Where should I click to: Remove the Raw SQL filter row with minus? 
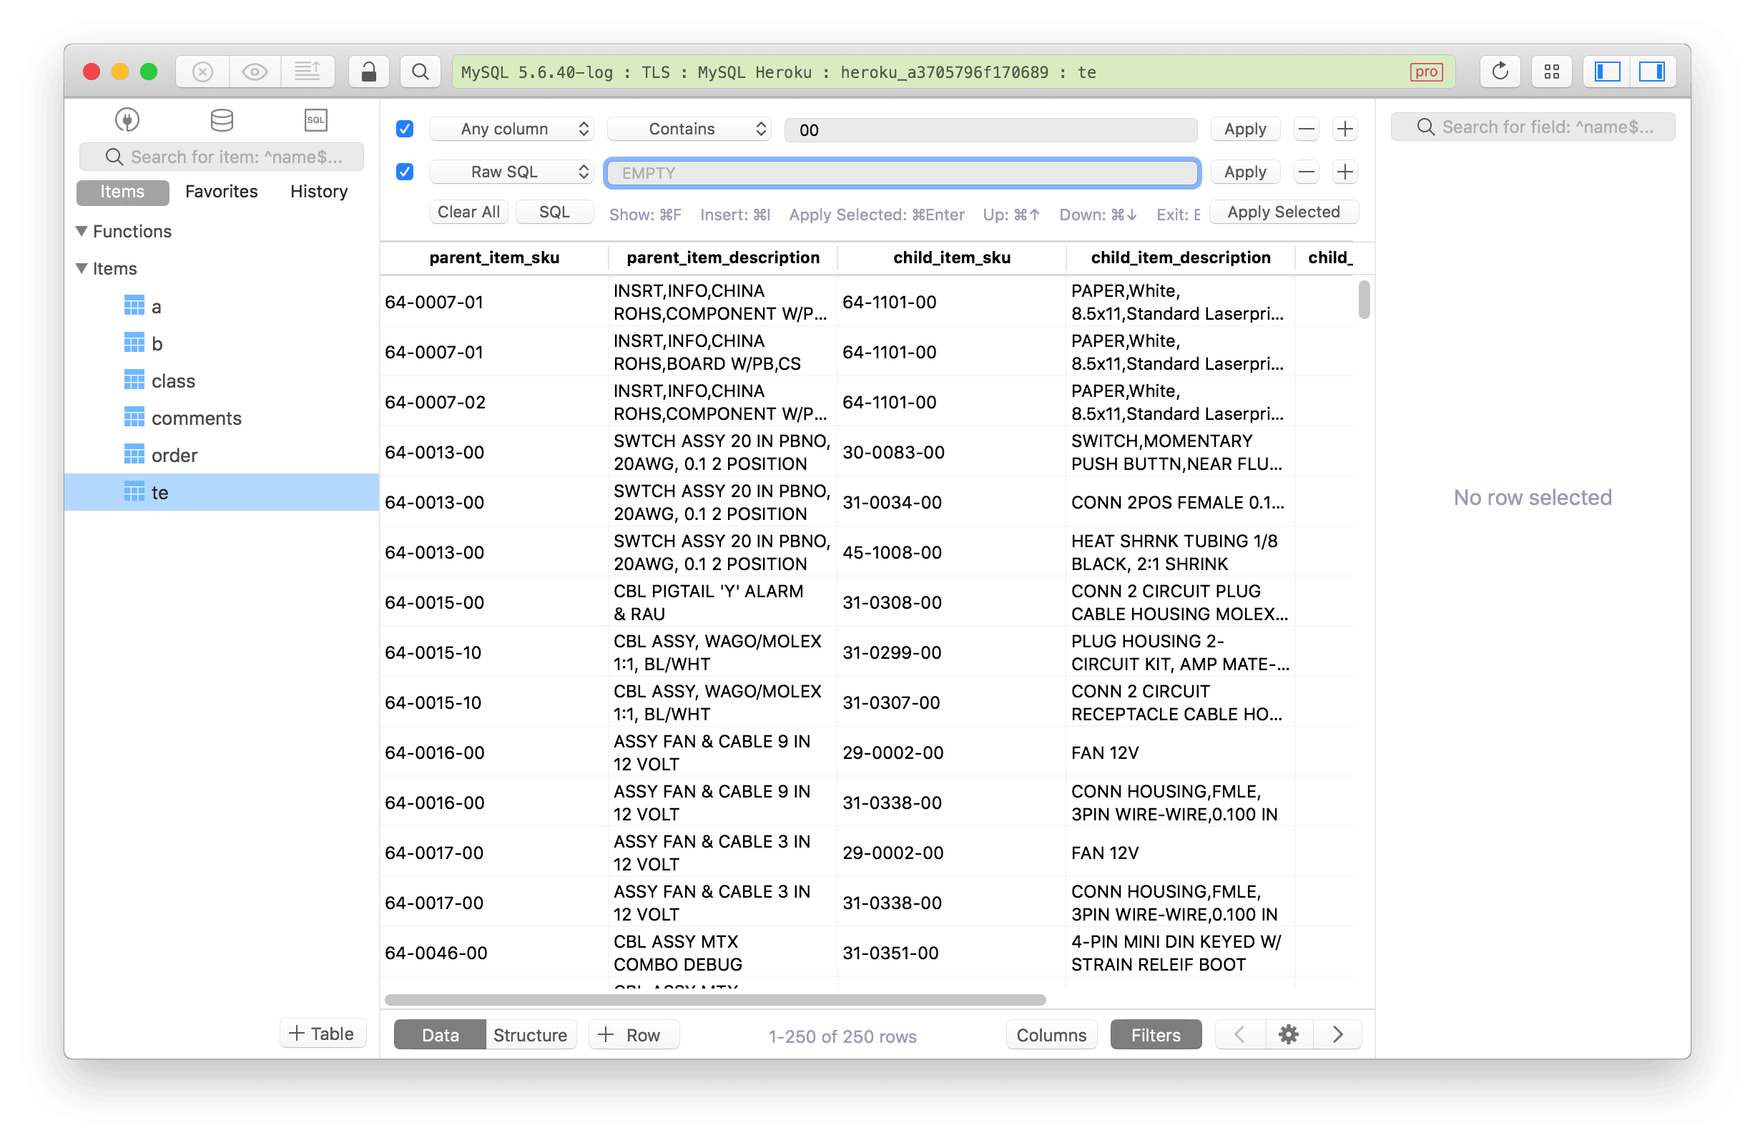point(1306,172)
